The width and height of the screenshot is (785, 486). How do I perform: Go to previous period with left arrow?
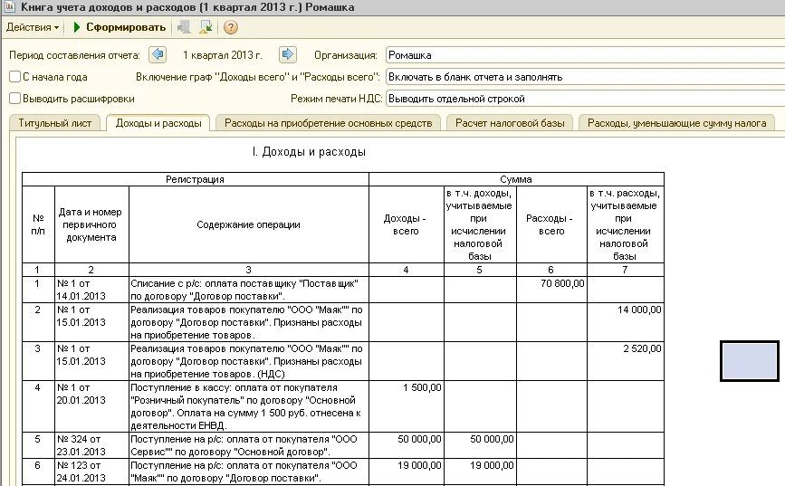coord(158,54)
